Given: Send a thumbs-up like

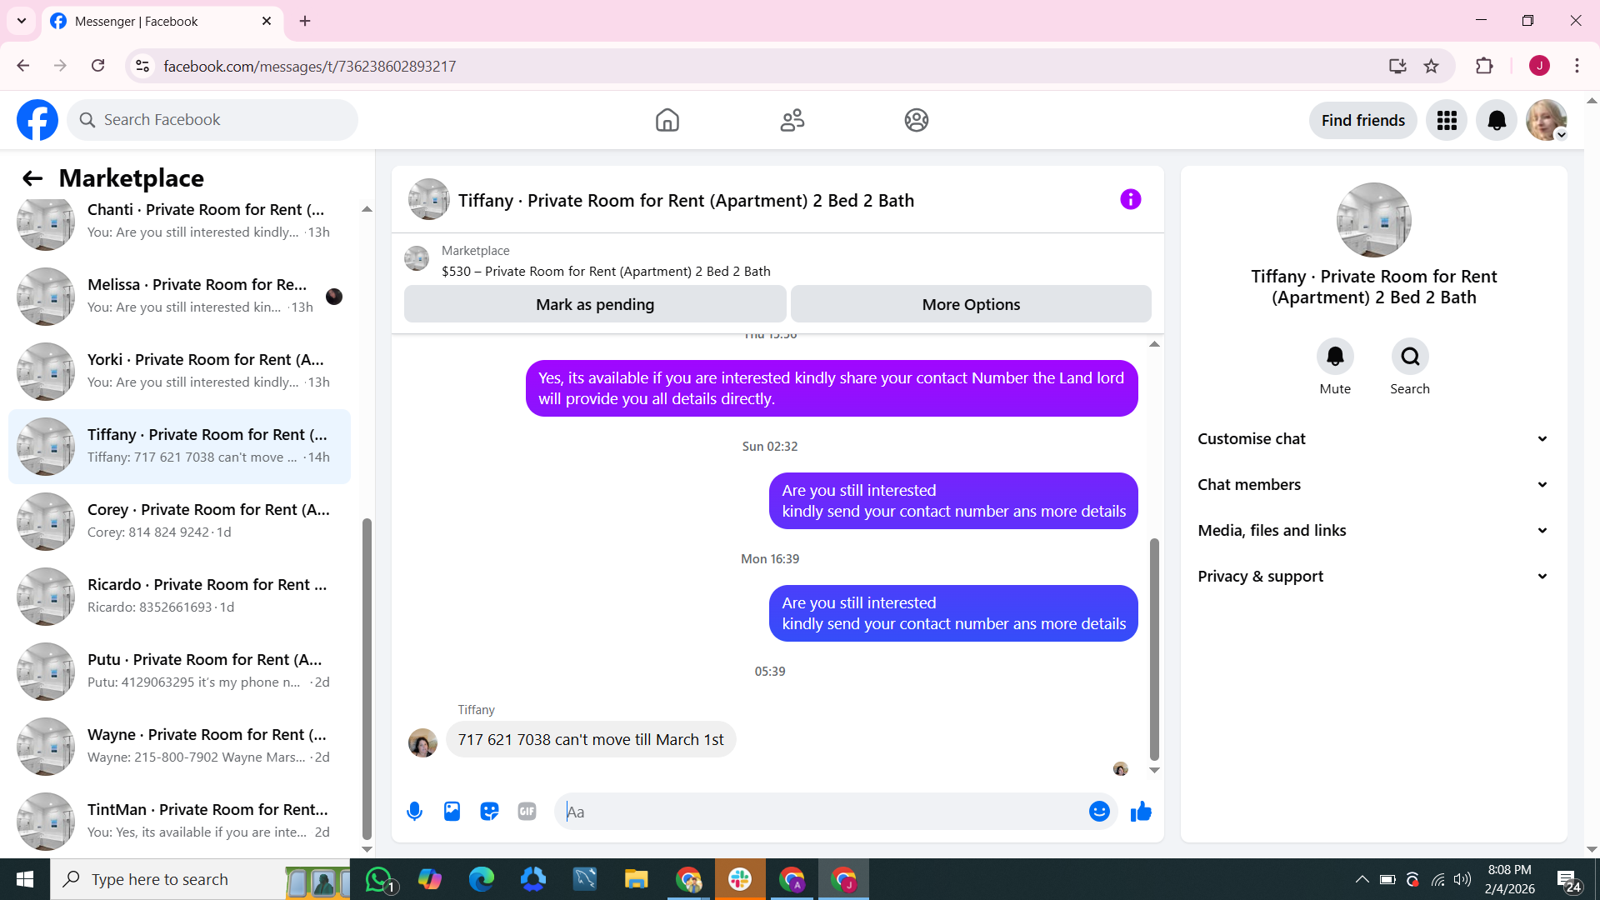Looking at the screenshot, I should coord(1141,811).
